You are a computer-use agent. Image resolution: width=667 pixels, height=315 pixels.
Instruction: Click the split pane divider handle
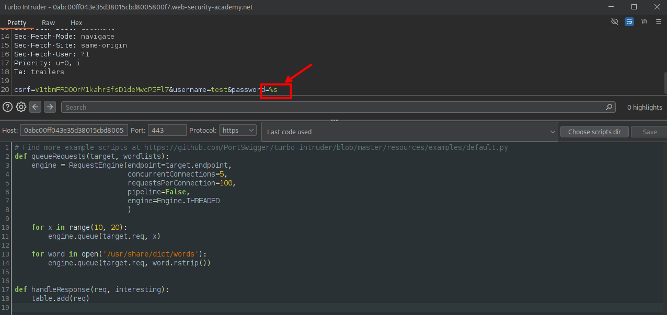pyautogui.click(x=333, y=120)
